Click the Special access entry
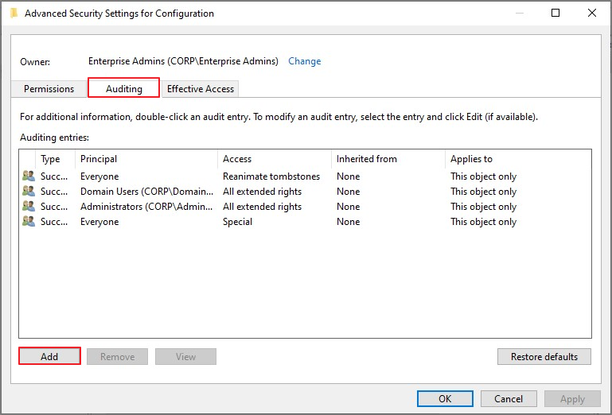Screen dimensions: 612x415 pyautogui.click(x=237, y=222)
